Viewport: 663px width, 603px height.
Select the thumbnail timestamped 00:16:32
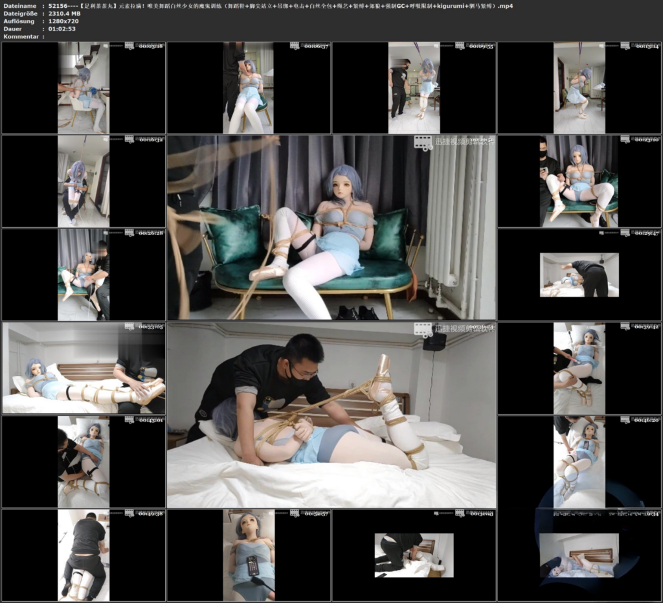84,181
